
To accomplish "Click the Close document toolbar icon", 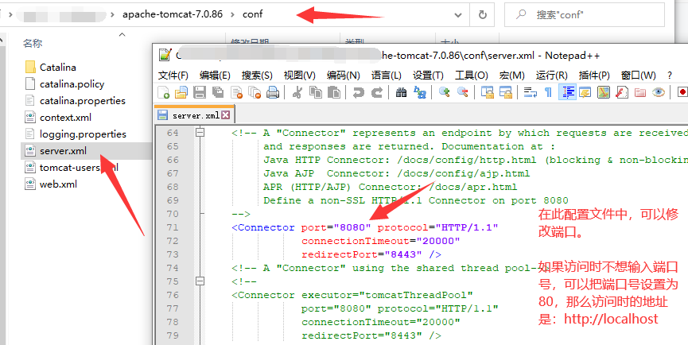I will (236, 92).
